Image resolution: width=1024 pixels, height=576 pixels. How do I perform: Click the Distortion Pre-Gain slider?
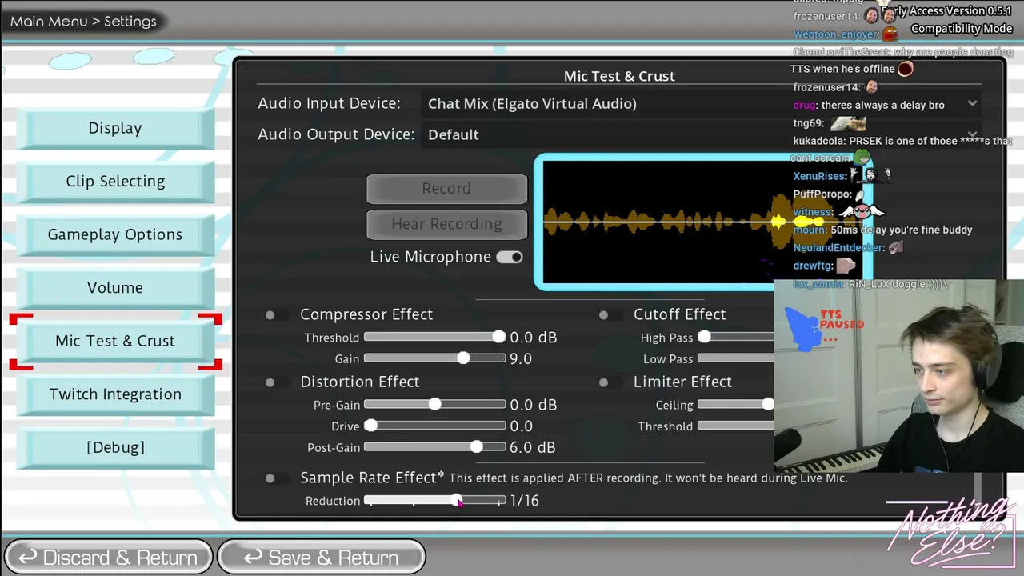434,405
